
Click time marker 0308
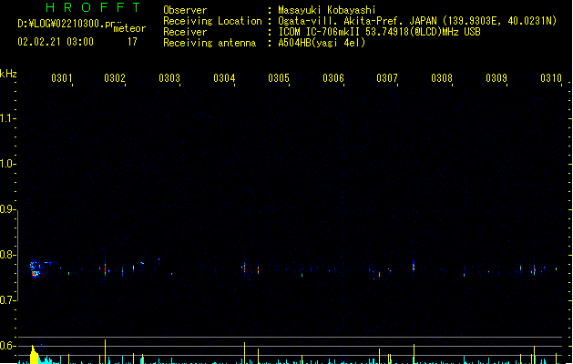(x=442, y=77)
